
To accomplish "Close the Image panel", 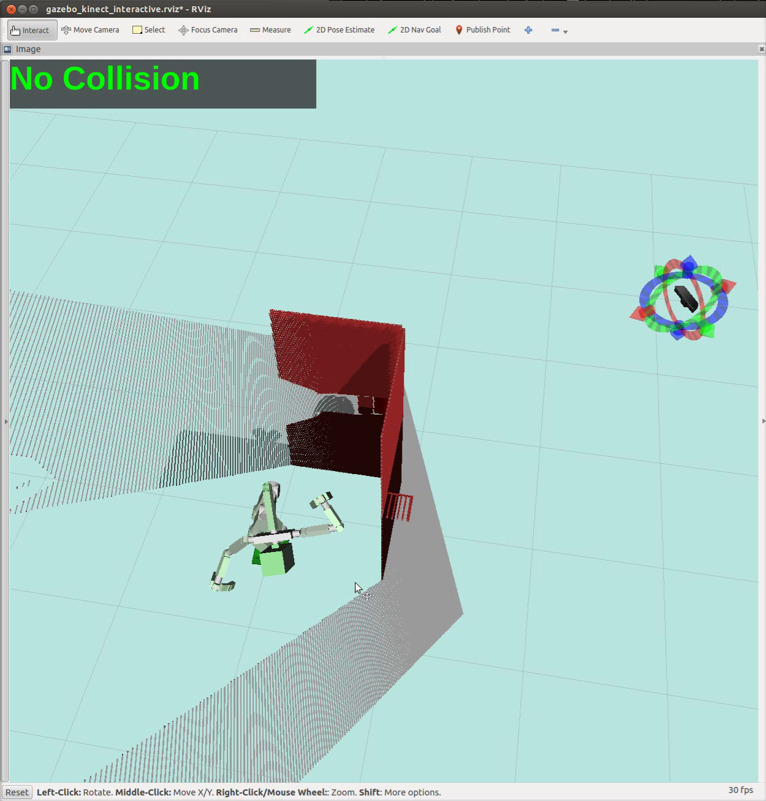I will (761, 49).
